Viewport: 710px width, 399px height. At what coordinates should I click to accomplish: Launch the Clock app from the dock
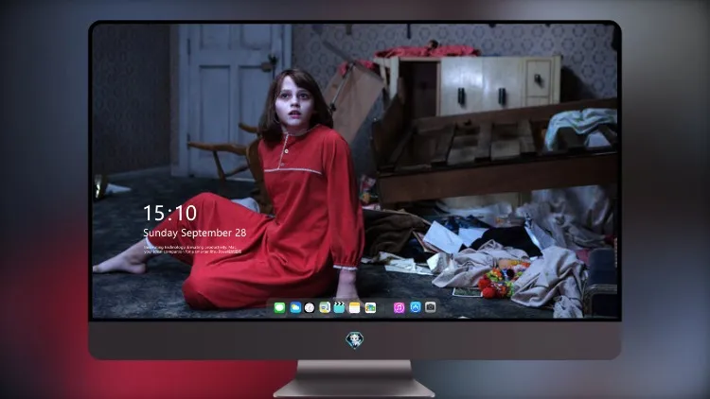tap(310, 308)
